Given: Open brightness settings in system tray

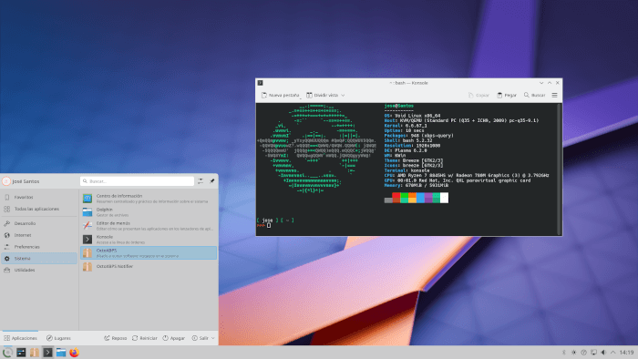Looking at the screenshot, I should tap(573, 353).
